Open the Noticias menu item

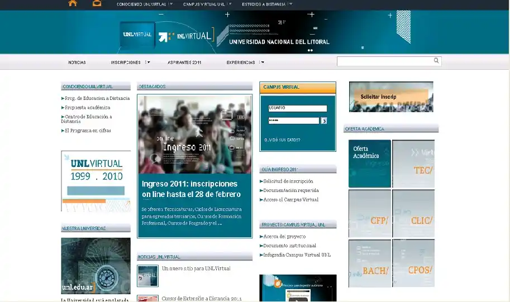pos(77,63)
